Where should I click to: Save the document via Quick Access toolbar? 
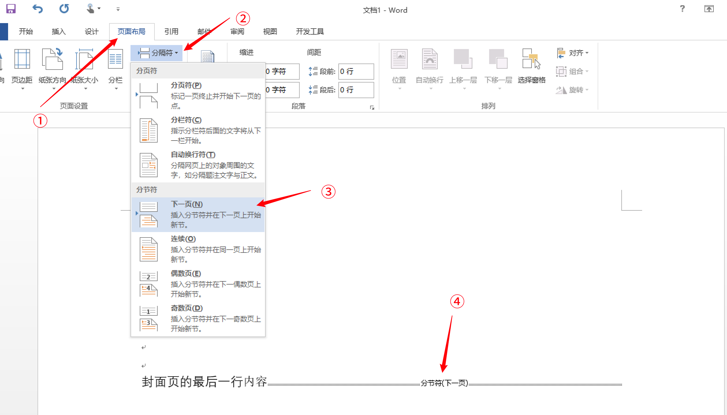tap(10, 9)
